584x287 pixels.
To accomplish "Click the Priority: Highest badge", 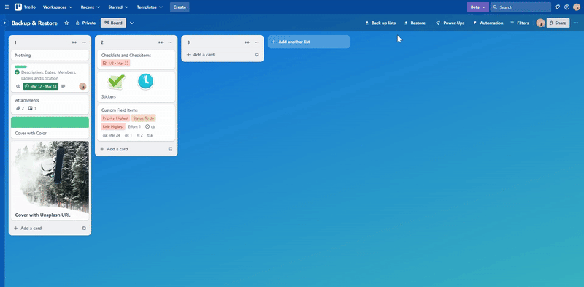I will 115,118.
